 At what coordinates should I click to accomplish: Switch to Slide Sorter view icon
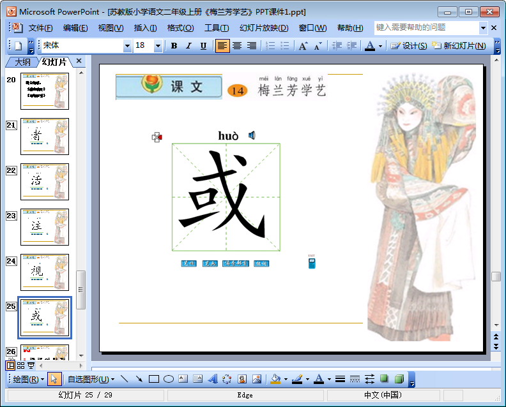coord(20,366)
